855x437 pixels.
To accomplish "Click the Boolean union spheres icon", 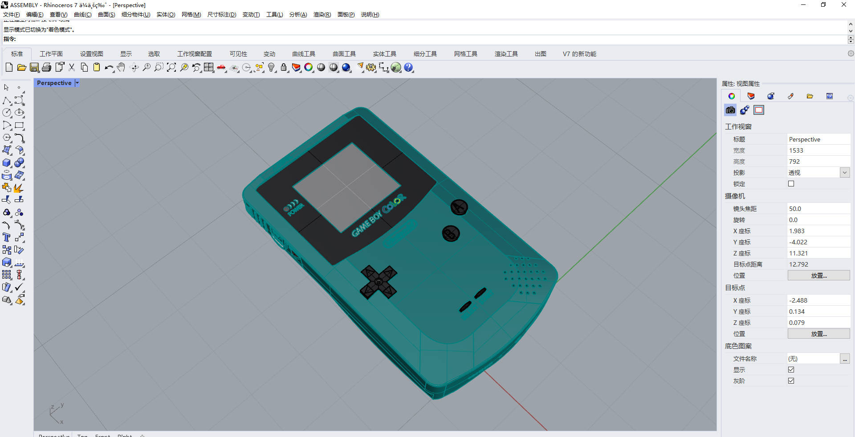I will click(x=19, y=163).
